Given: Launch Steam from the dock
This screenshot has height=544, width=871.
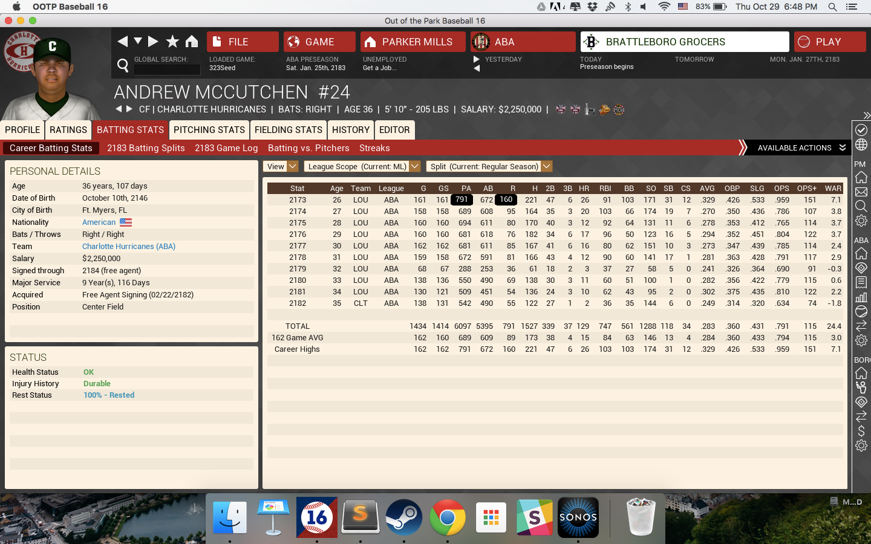Looking at the screenshot, I should tap(403, 517).
